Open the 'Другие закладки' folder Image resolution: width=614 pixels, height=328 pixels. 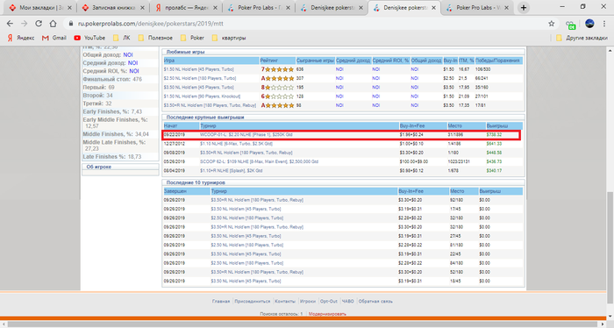click(582, 38)
